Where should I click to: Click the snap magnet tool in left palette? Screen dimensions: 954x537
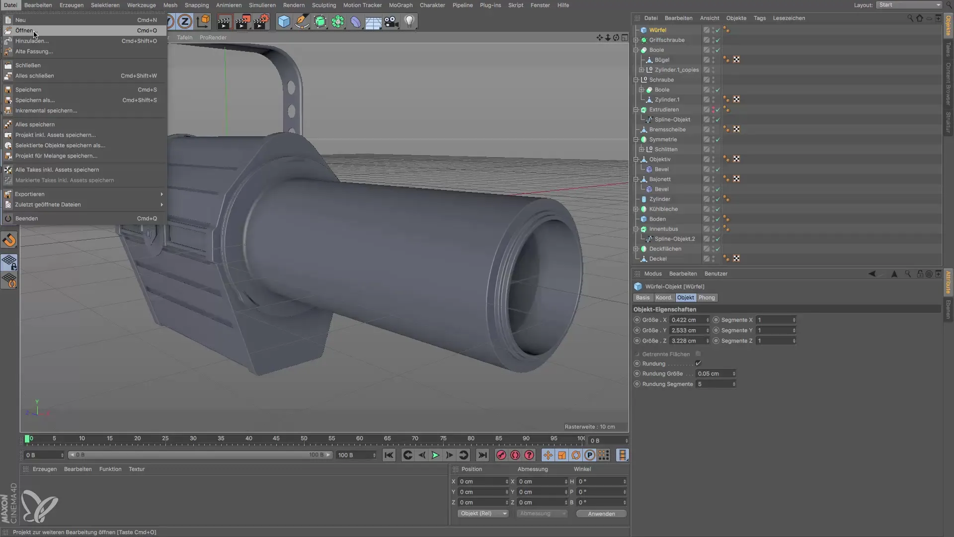click(x=9, y=241)
